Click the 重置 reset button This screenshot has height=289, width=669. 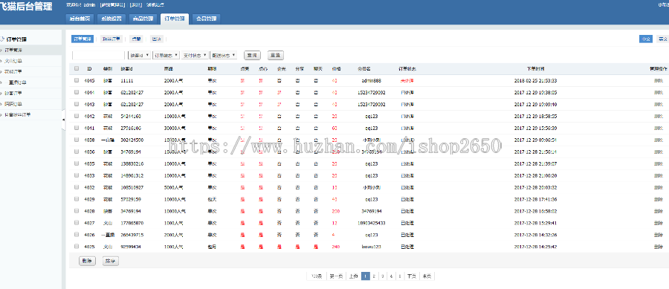tap(276, 56)
